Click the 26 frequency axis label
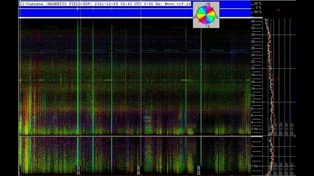 pyautogui.click(x=253, y=48)
